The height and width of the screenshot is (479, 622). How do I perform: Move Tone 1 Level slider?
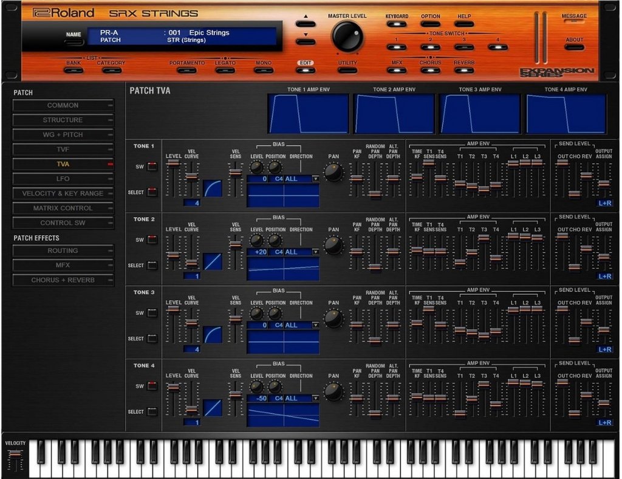173,164
